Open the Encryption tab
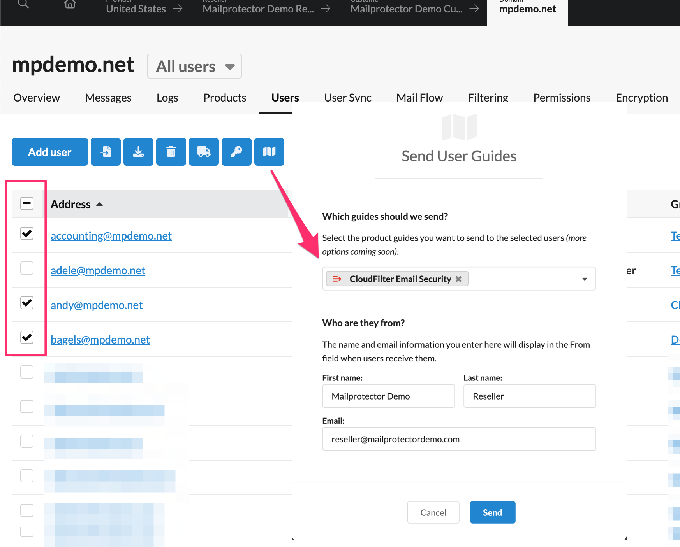The image size is (680, 547). (x=641, y=98)
